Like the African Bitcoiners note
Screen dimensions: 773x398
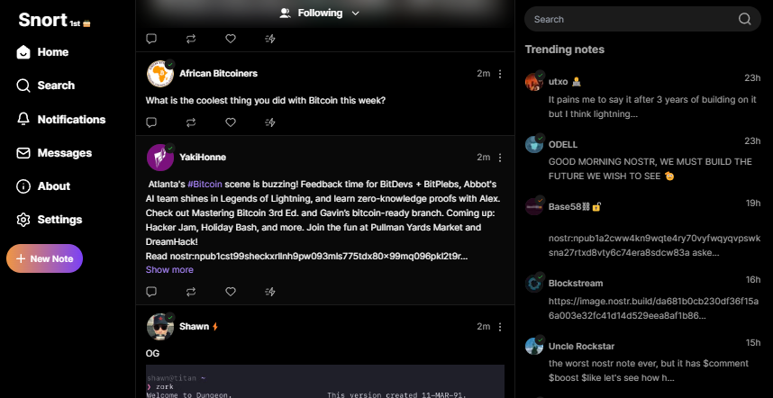click(x=231, y=122)
